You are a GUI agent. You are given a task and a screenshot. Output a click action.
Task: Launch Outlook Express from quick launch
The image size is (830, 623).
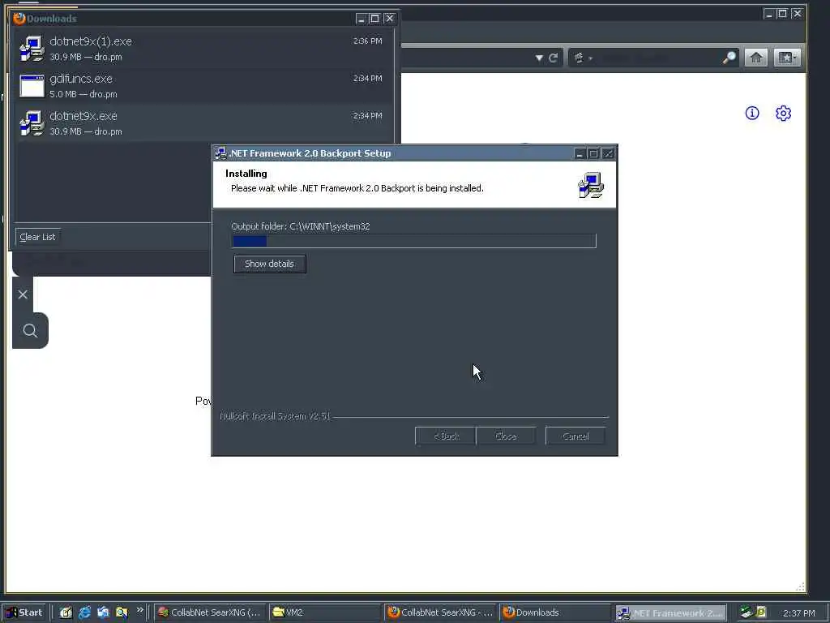(103, 612)
